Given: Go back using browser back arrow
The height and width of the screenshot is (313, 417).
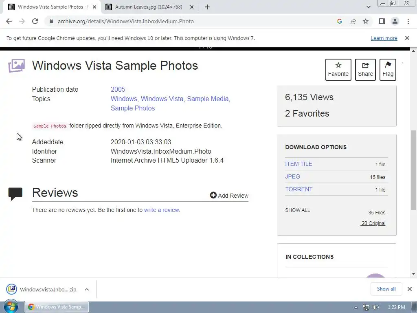Looking at the screenshot, I should (9, 21).
